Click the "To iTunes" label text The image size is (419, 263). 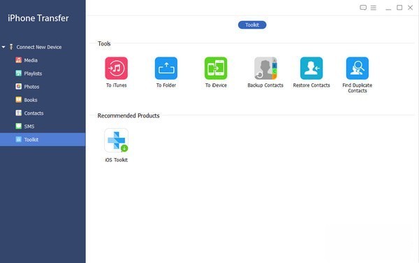pos(116,85)
